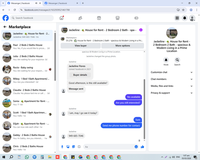Click the Search Facebook field
Viewport: 200px width, 160px height.
click(32, 18)
